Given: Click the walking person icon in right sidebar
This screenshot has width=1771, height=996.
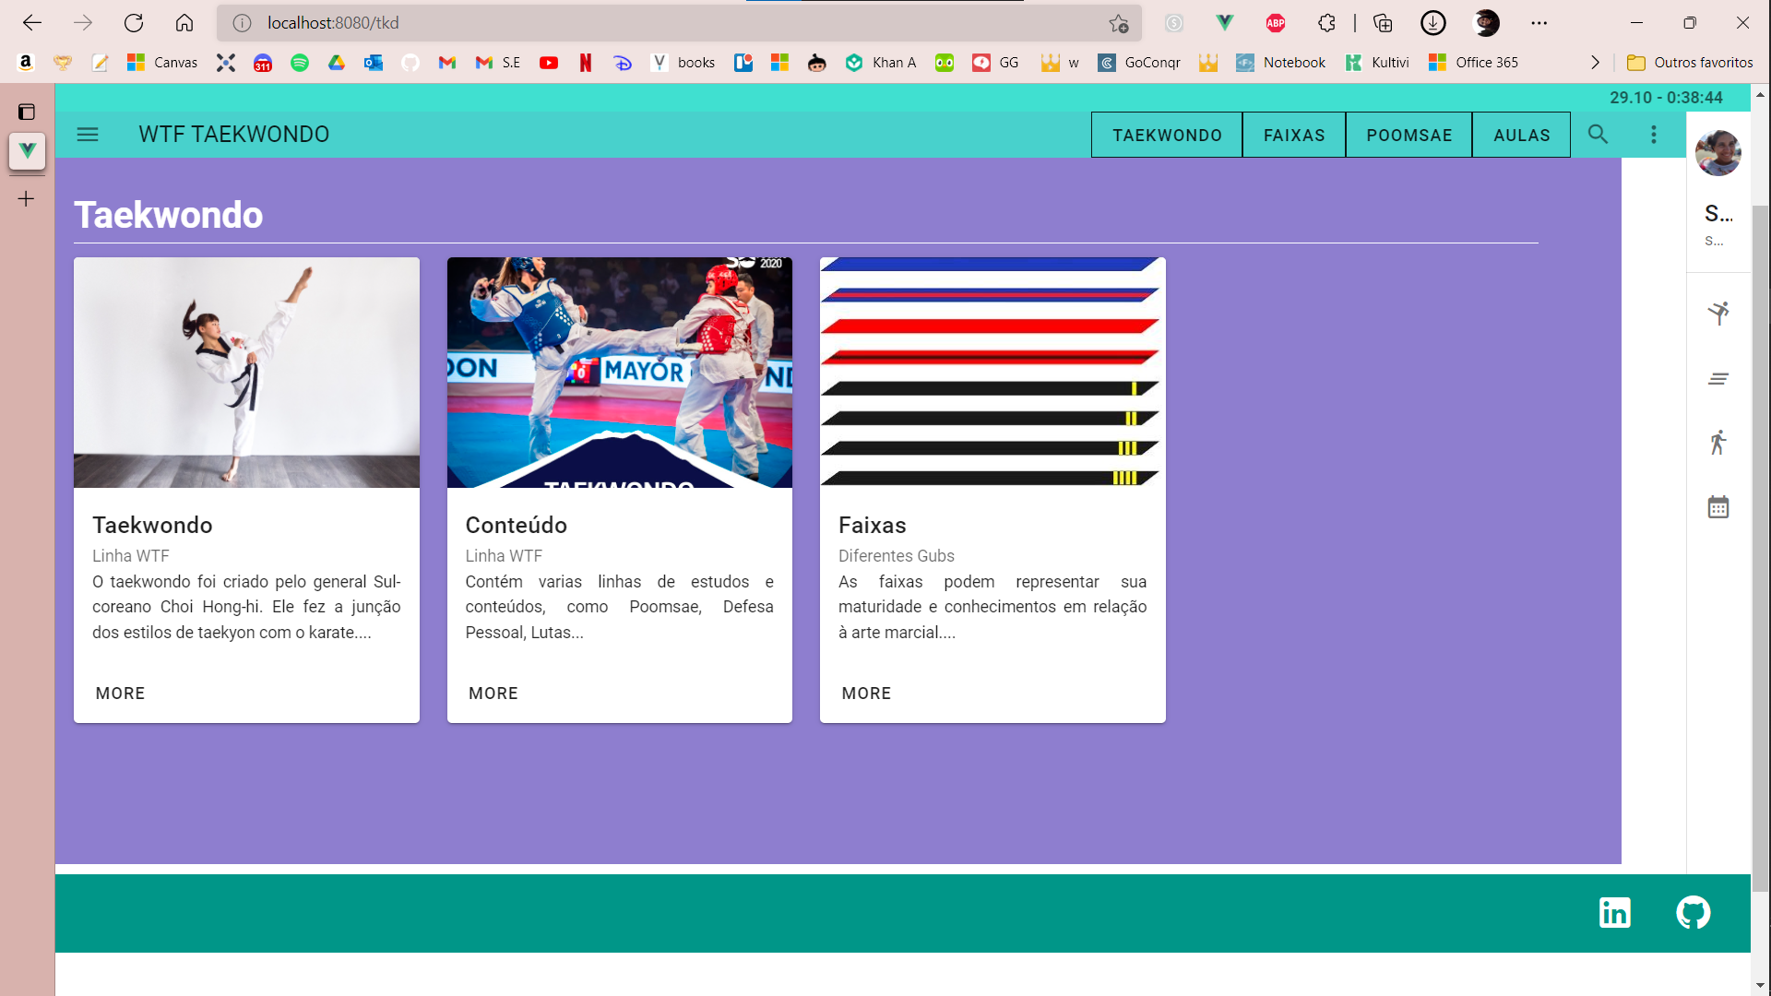Looking at the screenshot, I should pos(1718,442).
